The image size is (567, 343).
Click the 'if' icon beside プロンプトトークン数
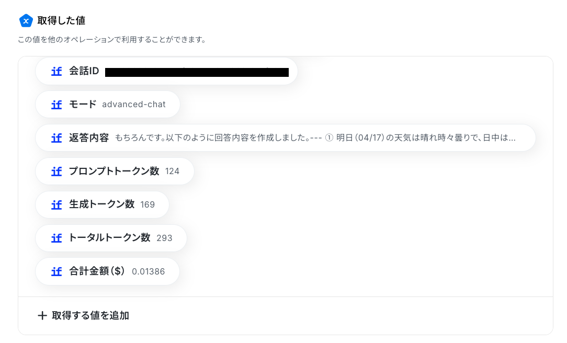click(x=56, y=171)
